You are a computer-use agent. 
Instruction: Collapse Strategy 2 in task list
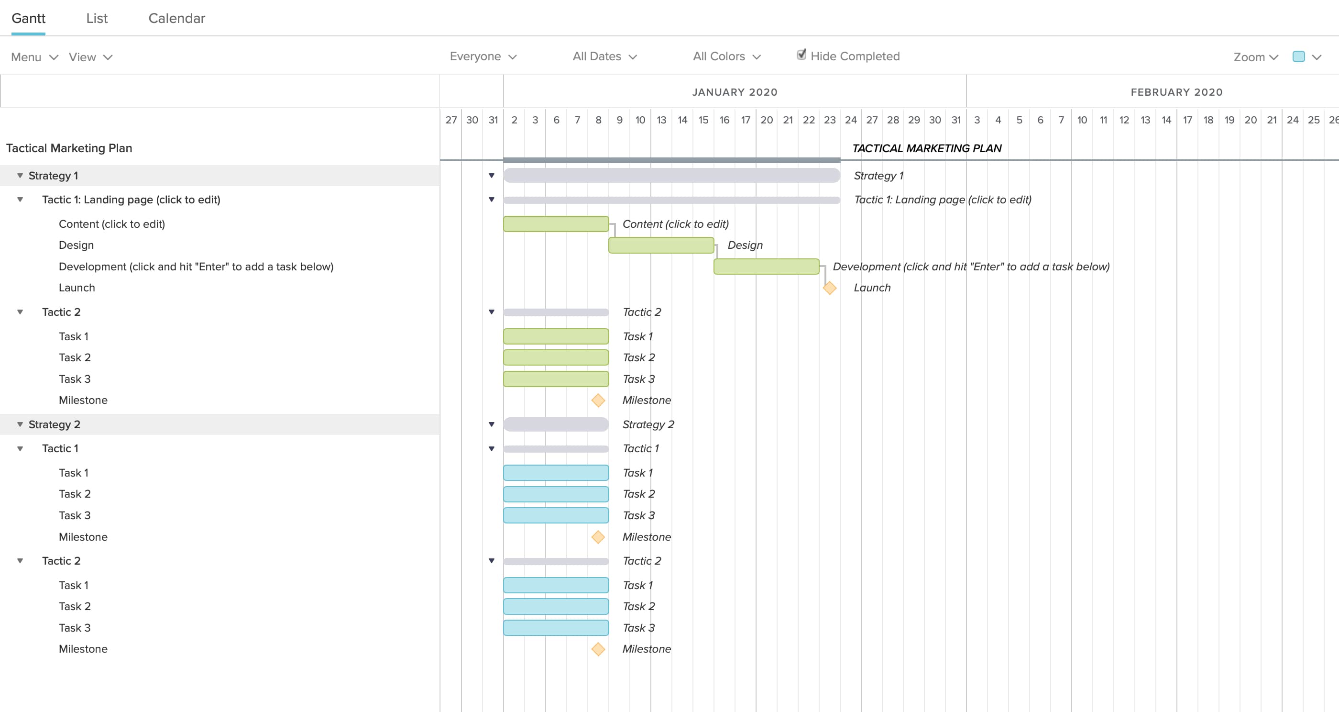tap(20, 424)
